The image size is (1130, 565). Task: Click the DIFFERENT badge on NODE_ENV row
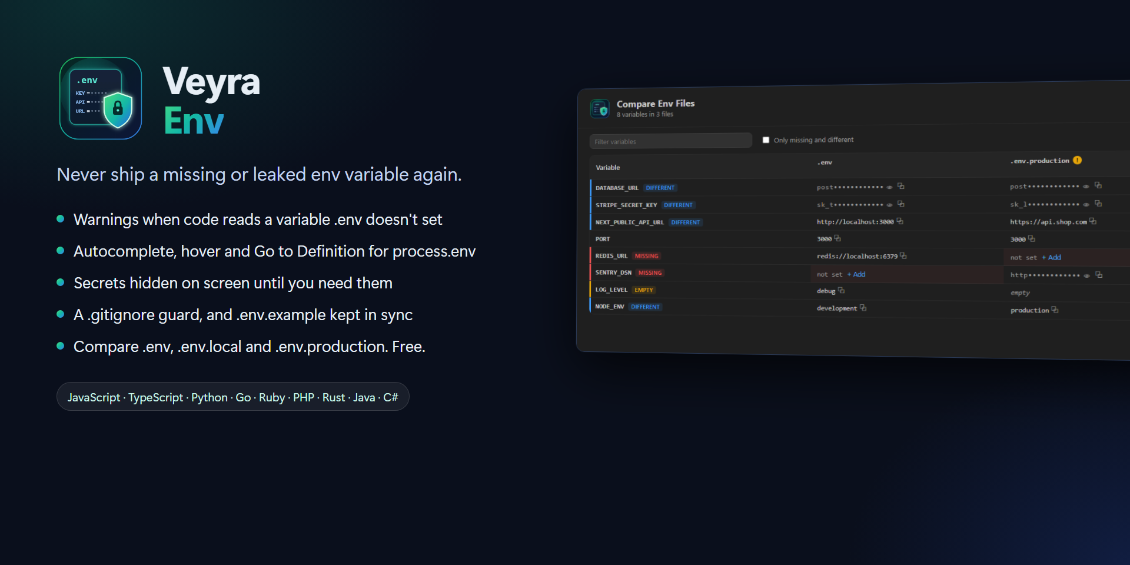coord(645,307)
